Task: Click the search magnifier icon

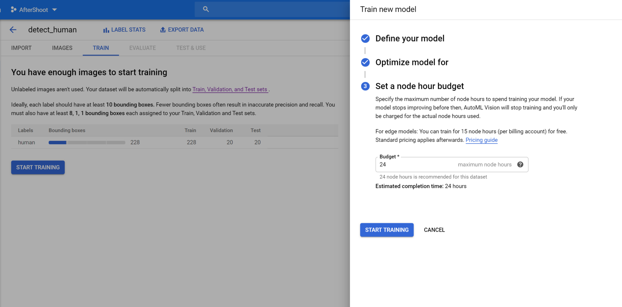Action: pyautogui.click(x=206, y=9)
